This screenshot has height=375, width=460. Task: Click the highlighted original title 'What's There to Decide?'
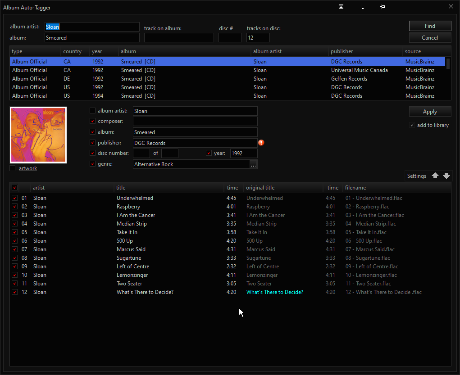pos(274,292)
